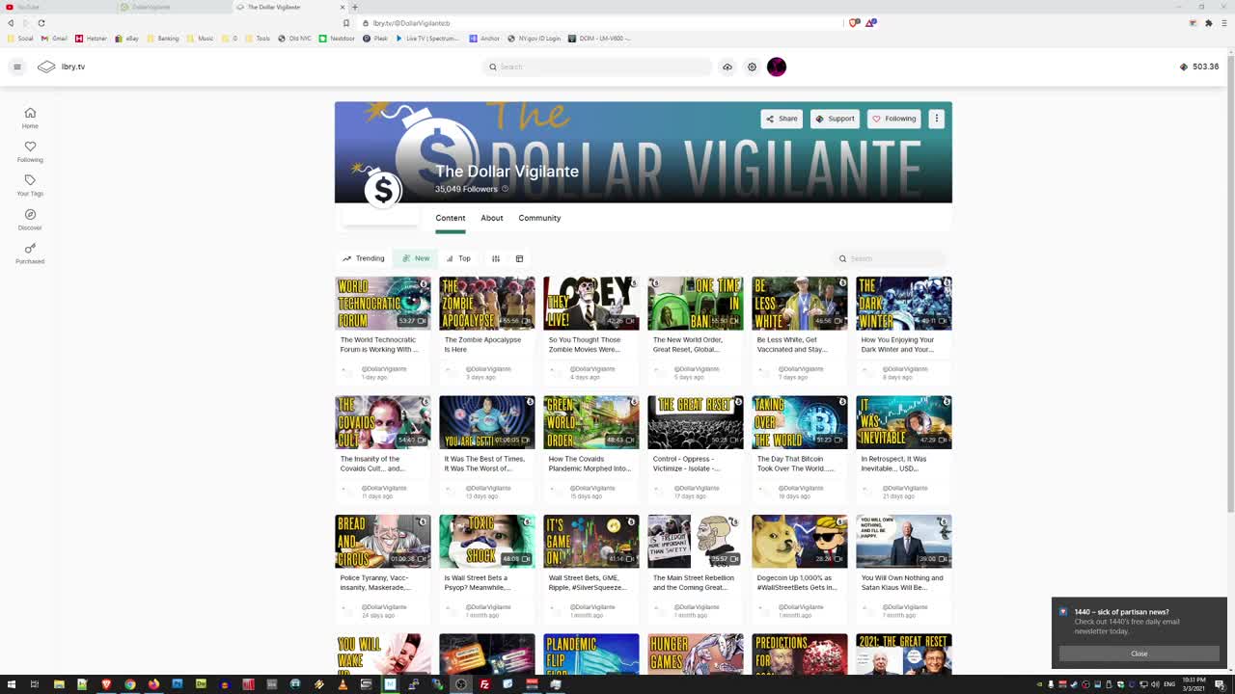Toggle the tile layout view icon

(519, 258)
